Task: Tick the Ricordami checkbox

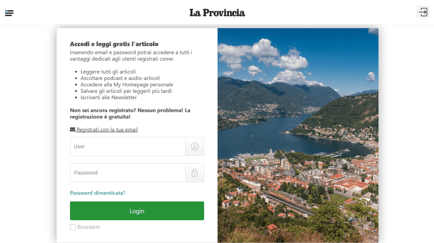Action: pos(73,227)
